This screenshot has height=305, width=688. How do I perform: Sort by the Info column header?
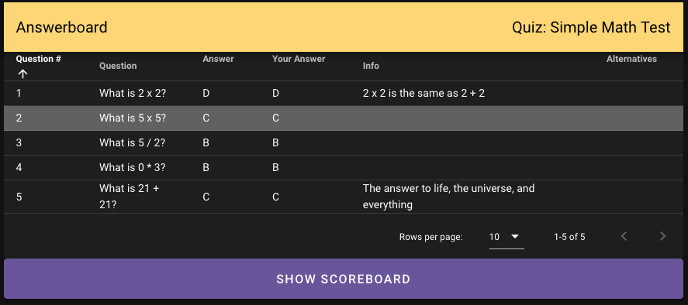(x=371, y=66)
